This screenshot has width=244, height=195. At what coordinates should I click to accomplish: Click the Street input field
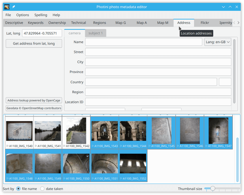158,52
